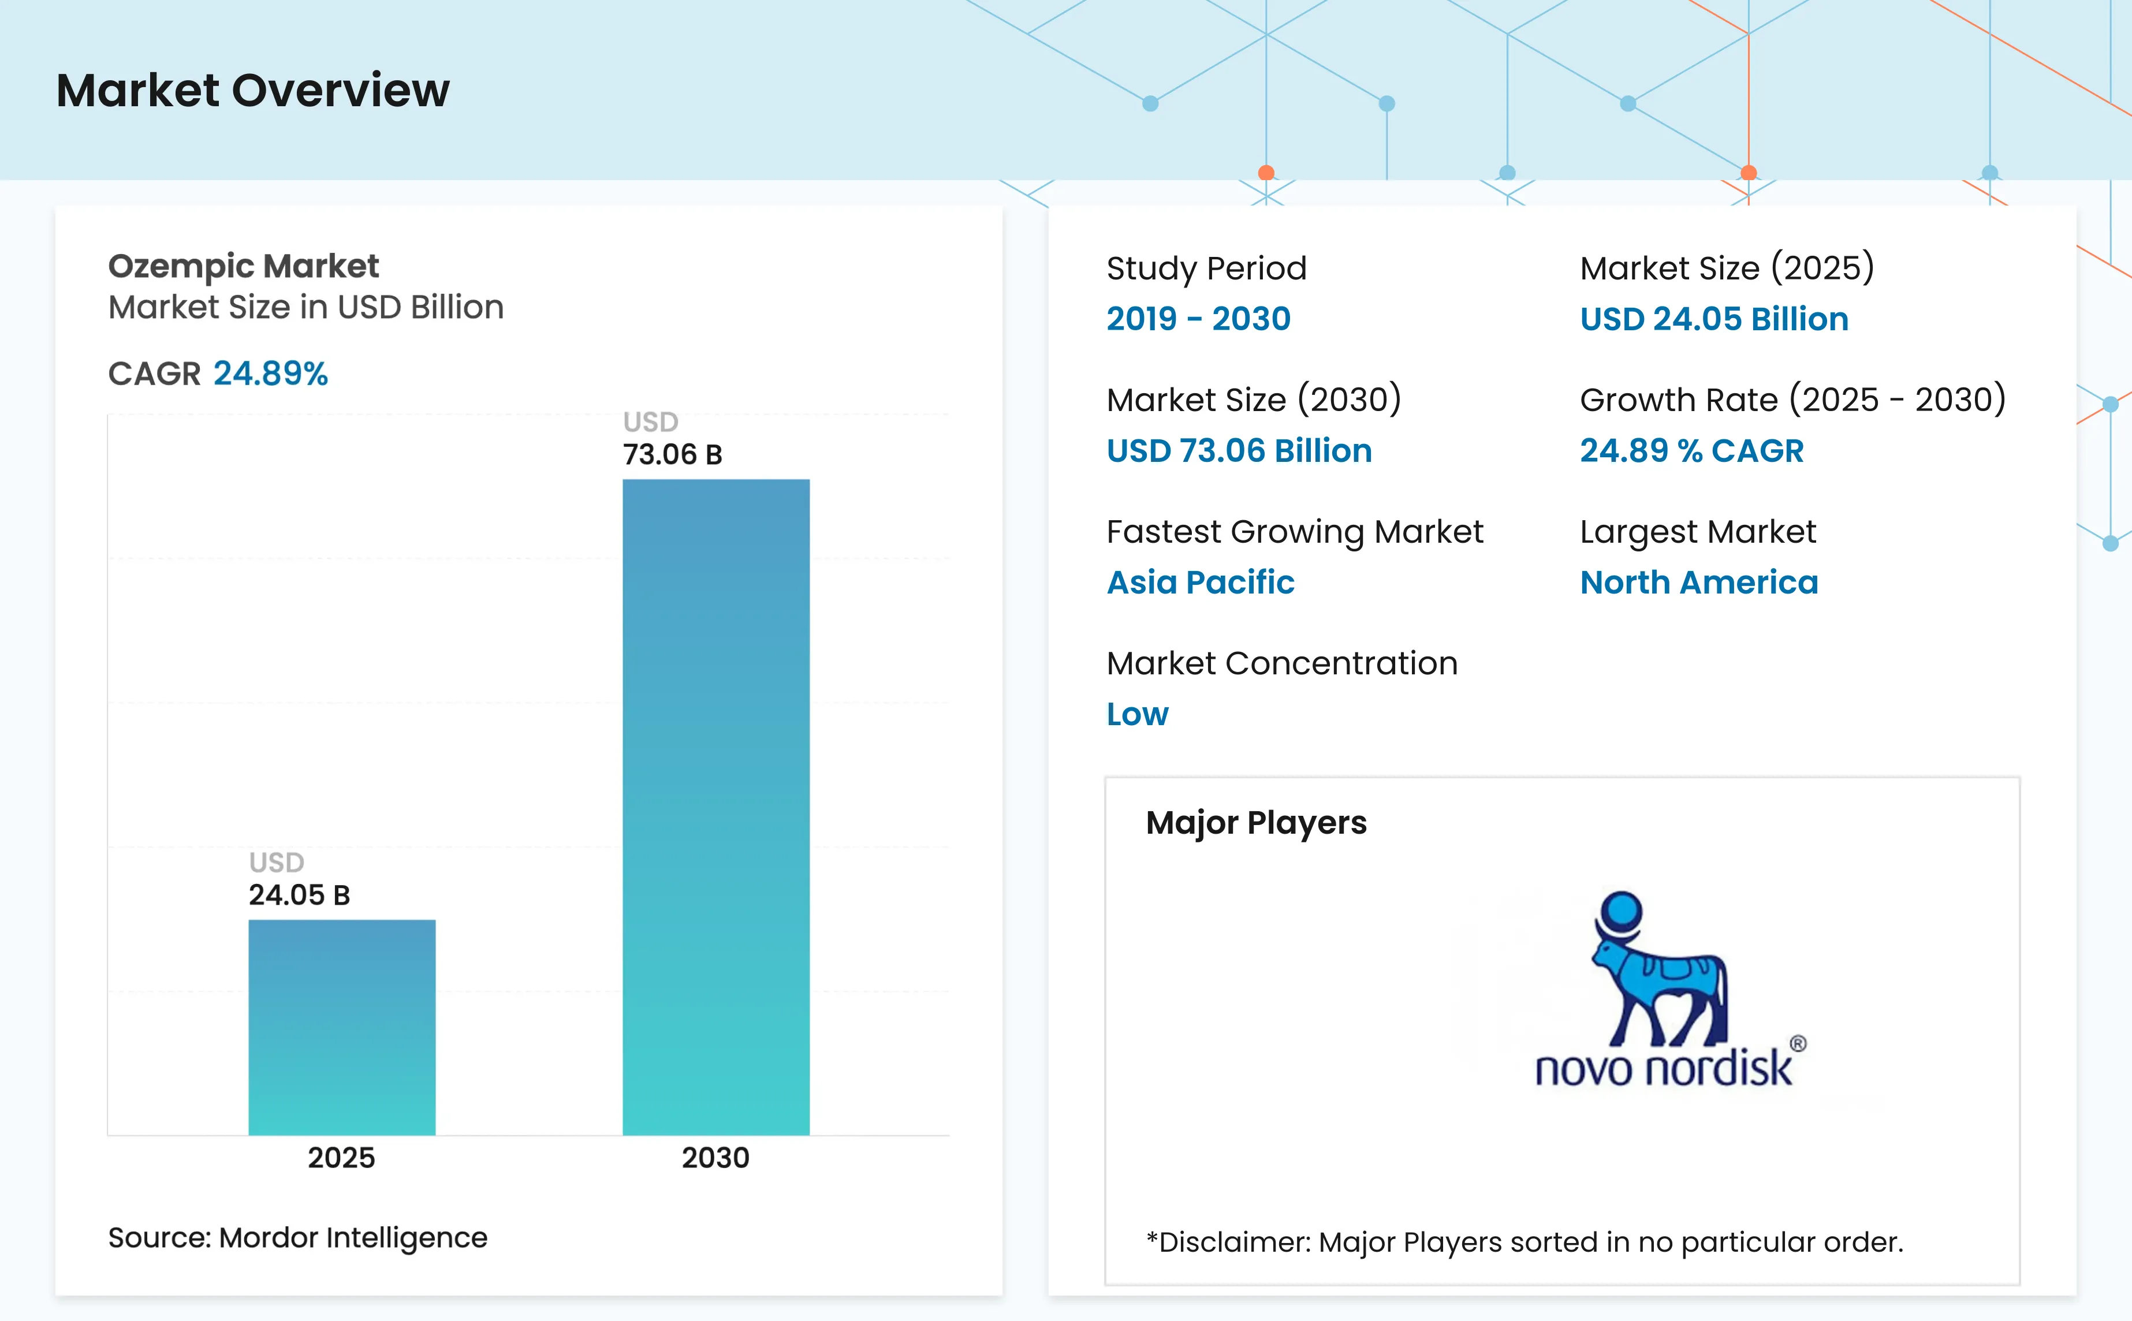Select the 2030 bar in the chart
Image resolution: width=2132 pixels, height=1321 pixels.
(x=715, y=807)
